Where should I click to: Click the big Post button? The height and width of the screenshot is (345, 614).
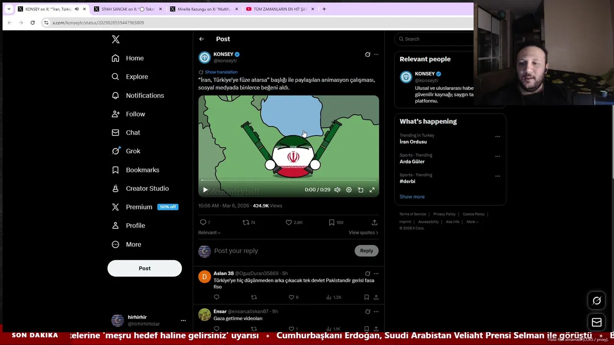click(144, 268)
